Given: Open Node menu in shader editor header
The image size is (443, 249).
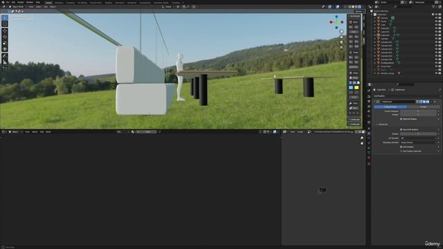Looking at the screenshot, I should coord(48,132).
